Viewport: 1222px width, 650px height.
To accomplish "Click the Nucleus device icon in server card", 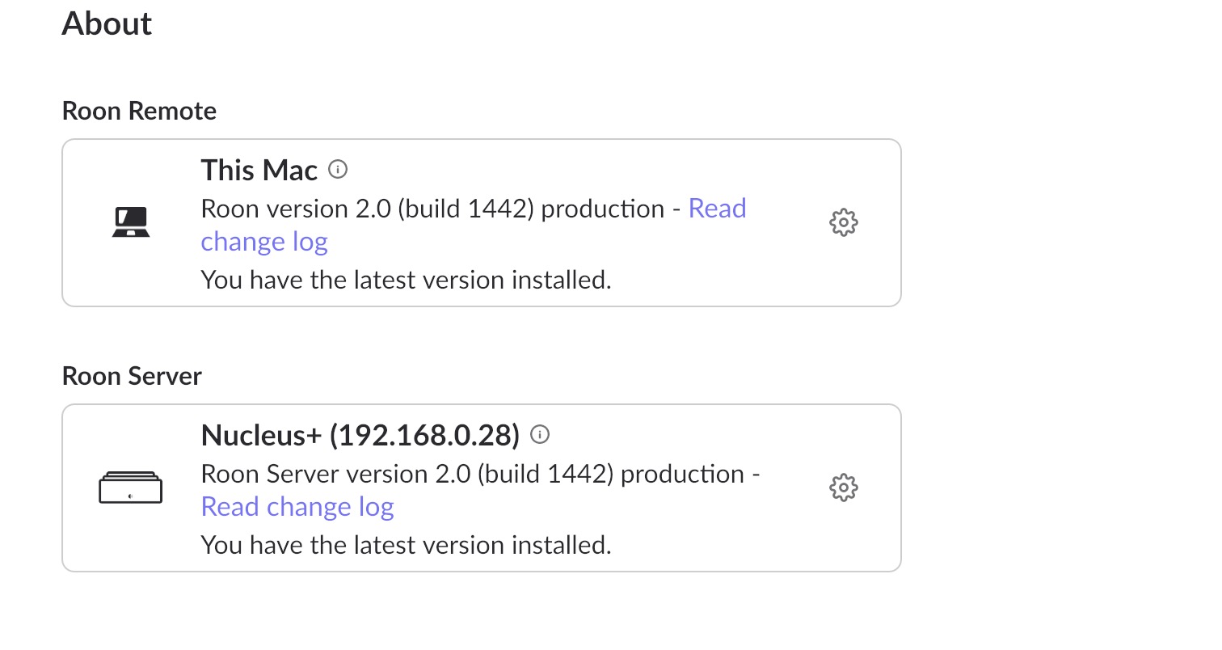I will [x=130, y=487].
